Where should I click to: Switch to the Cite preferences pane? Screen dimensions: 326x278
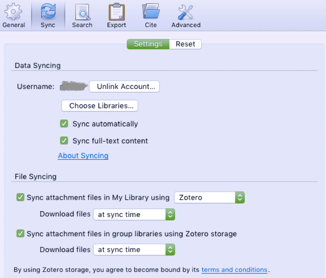pyautogui.click(x=151, y=15)
